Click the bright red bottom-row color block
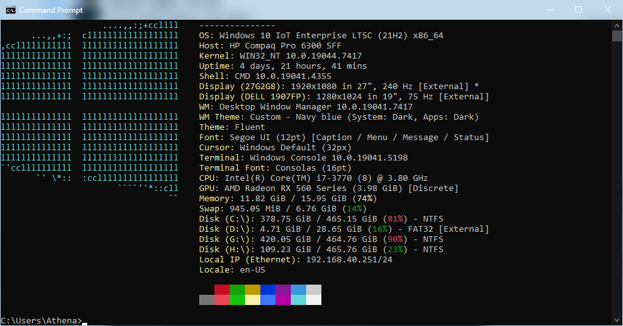The height and width of the screenshot is (326, 623). click(x=221, y=300)
